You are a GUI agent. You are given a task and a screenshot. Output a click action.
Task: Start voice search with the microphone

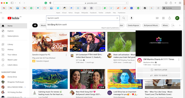point(131,18)
